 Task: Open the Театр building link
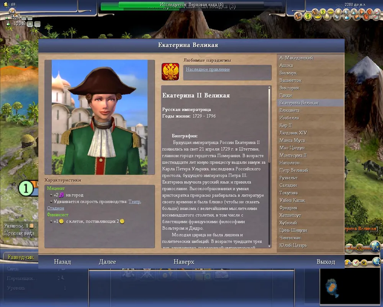pyautogui.click(x=134, y=201)
